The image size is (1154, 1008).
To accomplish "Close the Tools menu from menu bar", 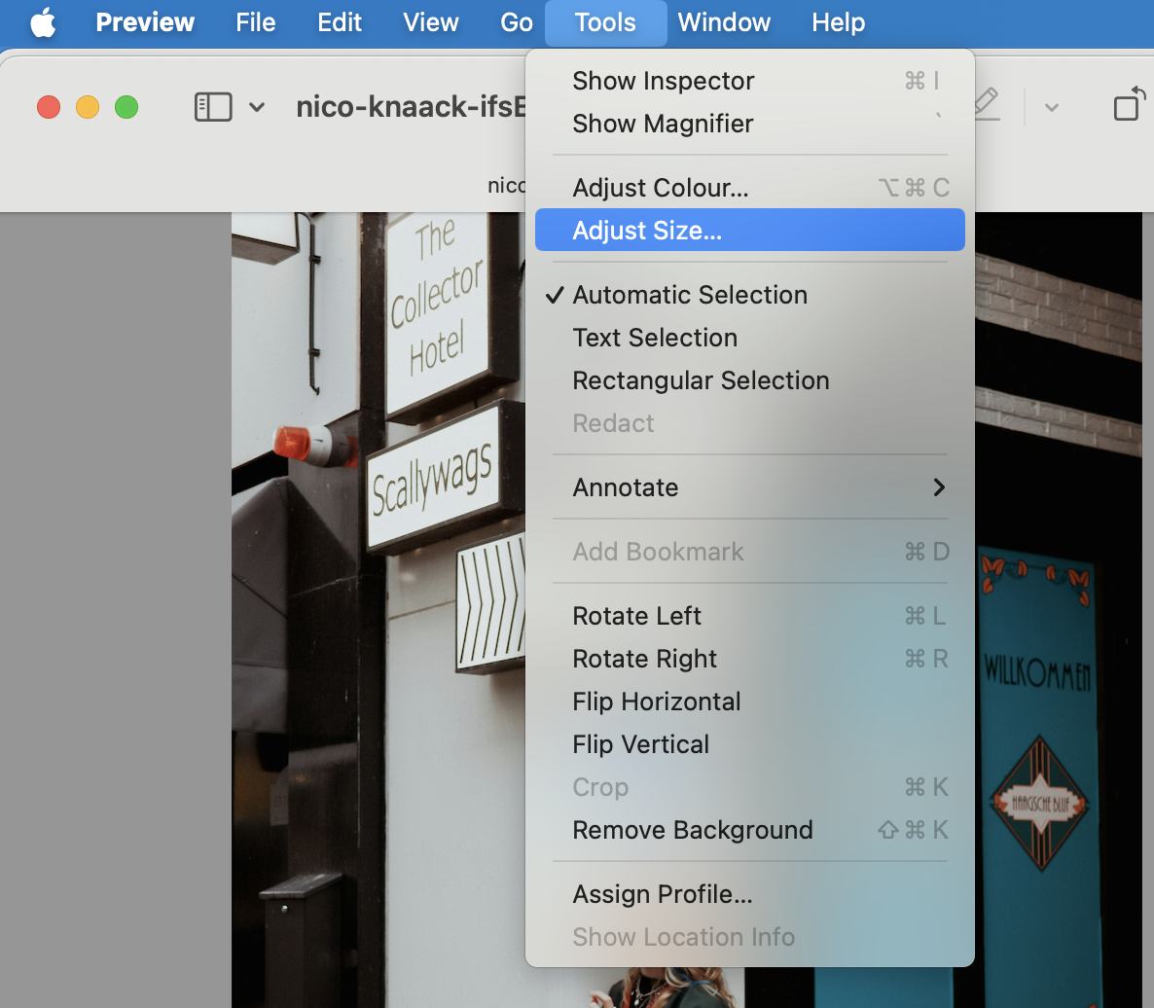I will pyautogui.click(x=605, y=22).
